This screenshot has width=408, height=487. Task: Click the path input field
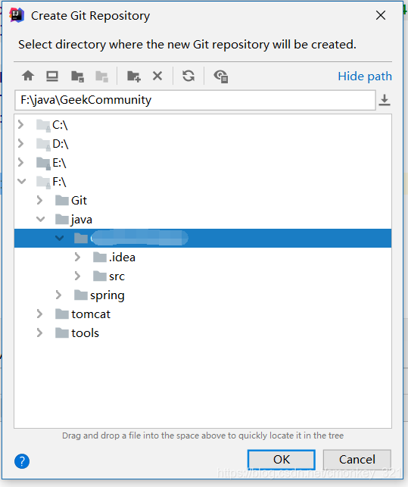click(195, 100)
